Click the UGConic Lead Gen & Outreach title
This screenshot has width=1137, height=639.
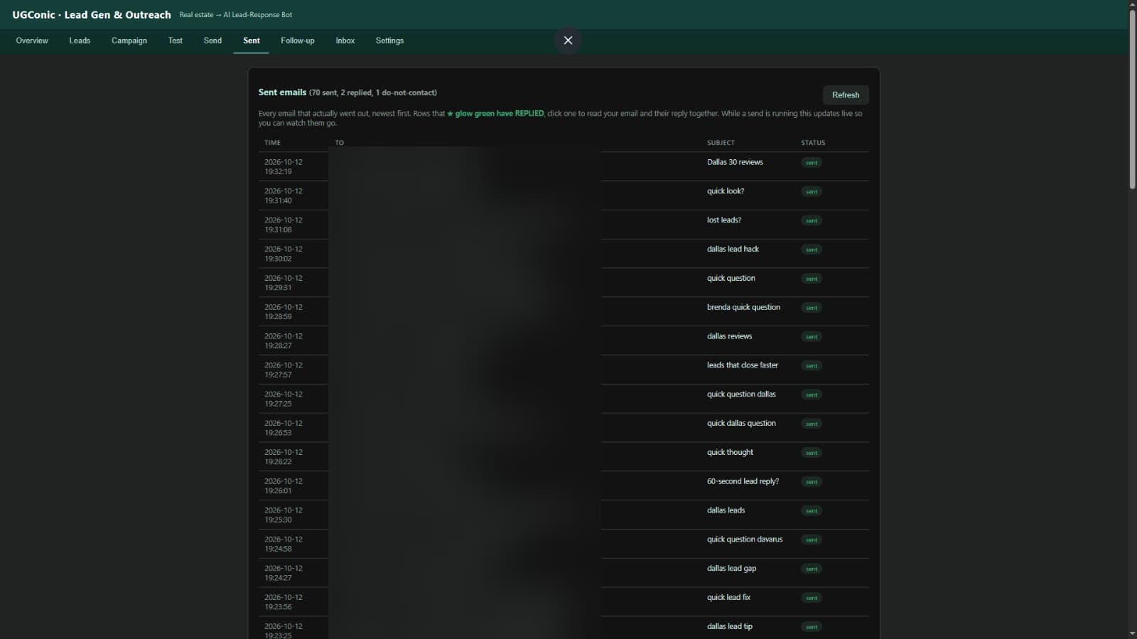92,15
